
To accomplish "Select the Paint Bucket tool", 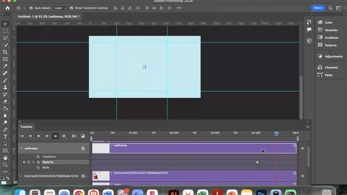I will tap(5, 108).
